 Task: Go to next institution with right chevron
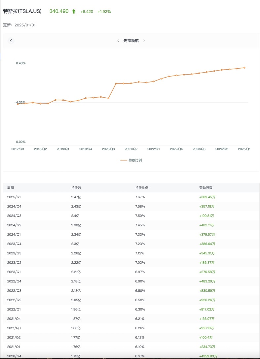click(144, 41)
